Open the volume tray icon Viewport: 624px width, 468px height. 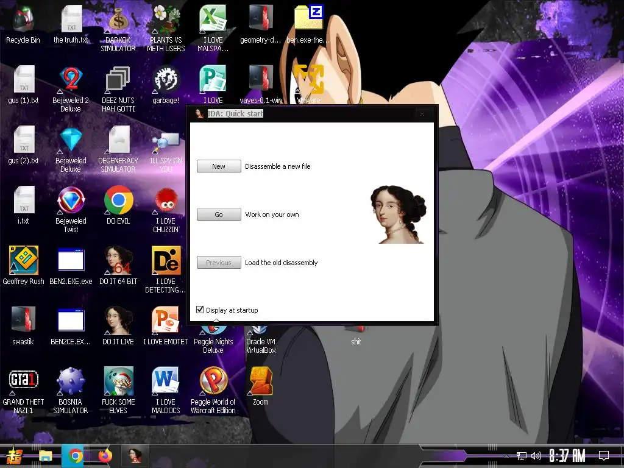pos(536,456)
